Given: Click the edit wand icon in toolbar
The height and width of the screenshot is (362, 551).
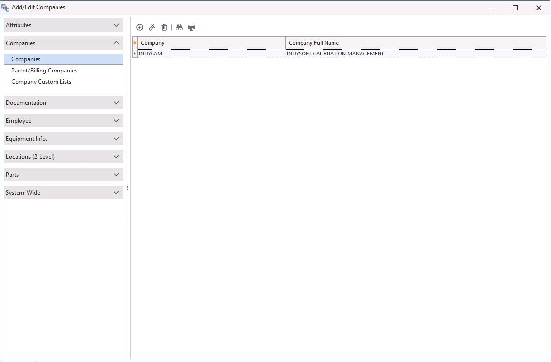Looking at the screenshot, I should pos(152,27).
